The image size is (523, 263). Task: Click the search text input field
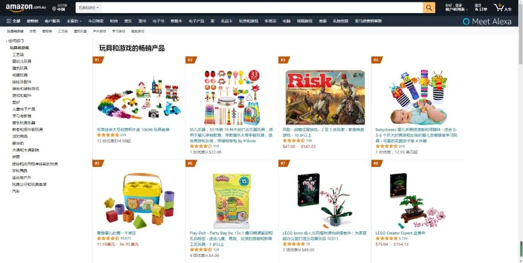[x=262, y=8]
